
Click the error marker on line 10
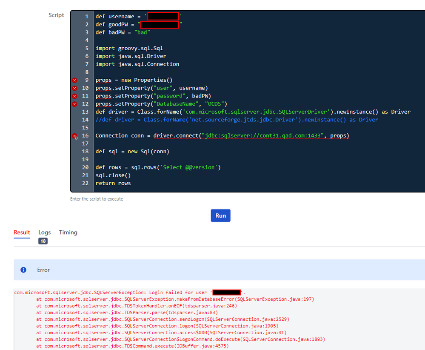(x=74, y=88)
